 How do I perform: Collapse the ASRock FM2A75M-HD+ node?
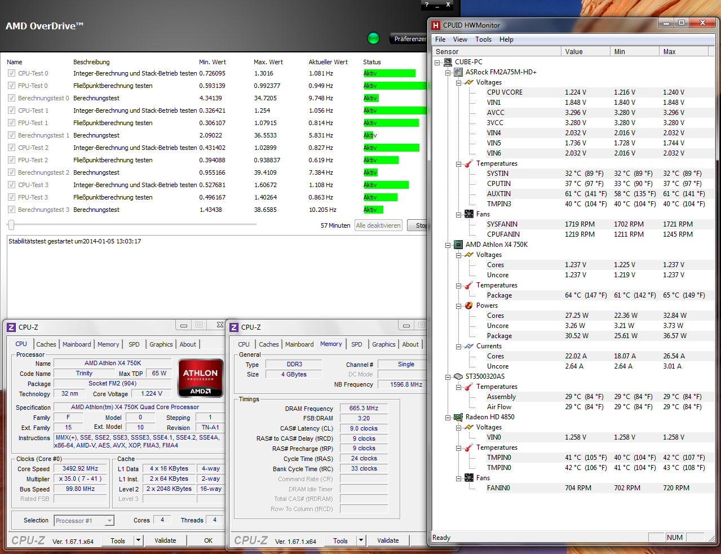click(x=448, y=72)
